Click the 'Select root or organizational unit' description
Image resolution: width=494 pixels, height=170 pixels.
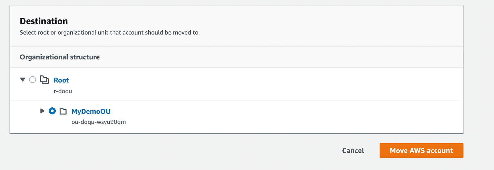click(x=110, y=32)
